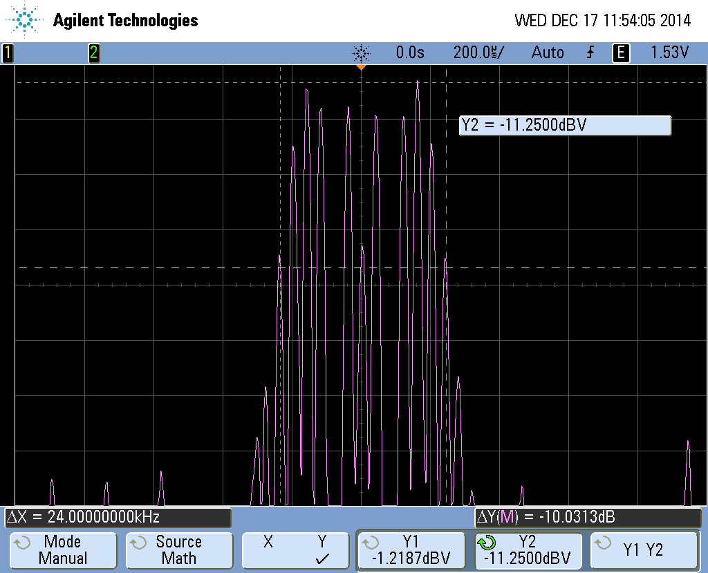Click the rising edge trigger slope icon
Viewport: 708px width, 573px height.
click(590, 53)
